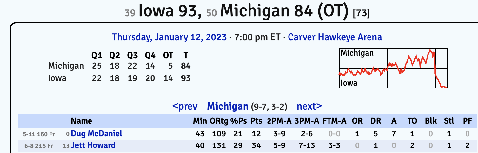This screenshot has height=153, width=478.
Task: Click the 3PM-A column header
Action: coord(307,121)
